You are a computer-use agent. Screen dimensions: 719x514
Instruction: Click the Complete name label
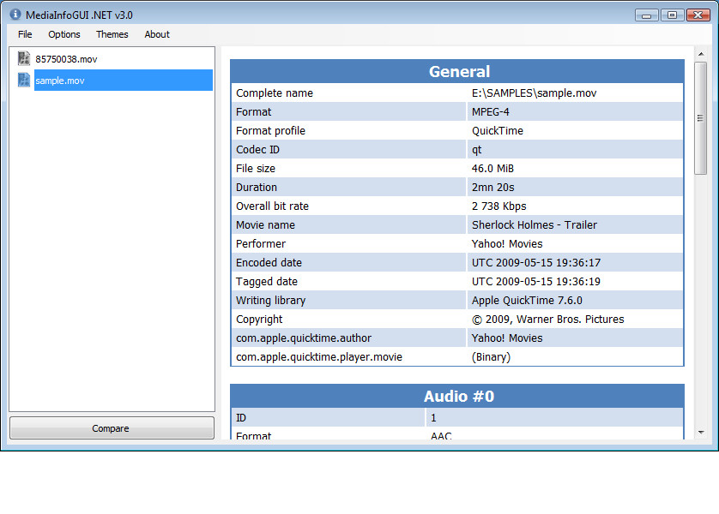[275, 93]
